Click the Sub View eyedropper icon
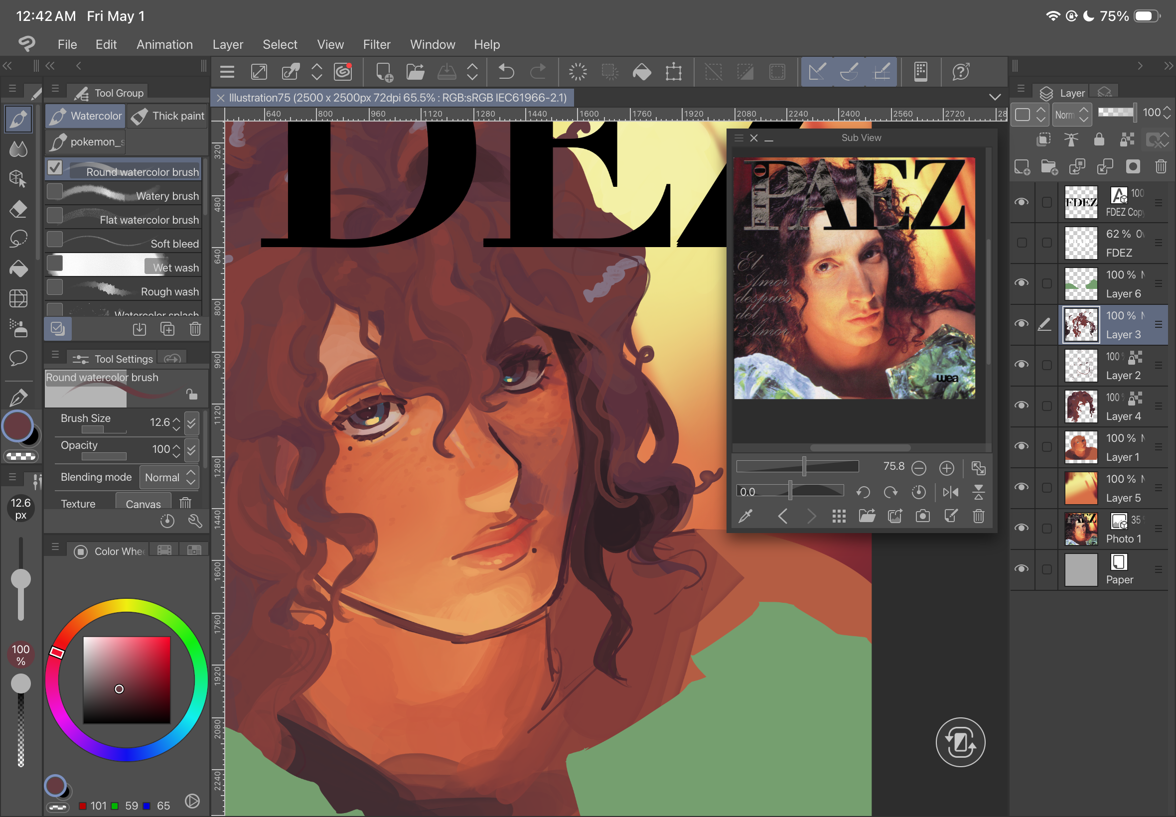The height and width of the screenshot is (817, 1176). click(745, 516)
